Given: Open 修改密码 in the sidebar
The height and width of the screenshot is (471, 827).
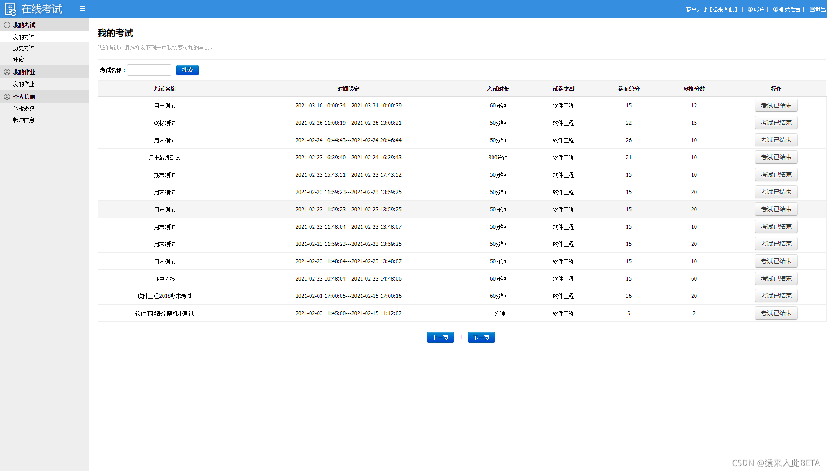Looking at the screenshot, I should (24, 109).
